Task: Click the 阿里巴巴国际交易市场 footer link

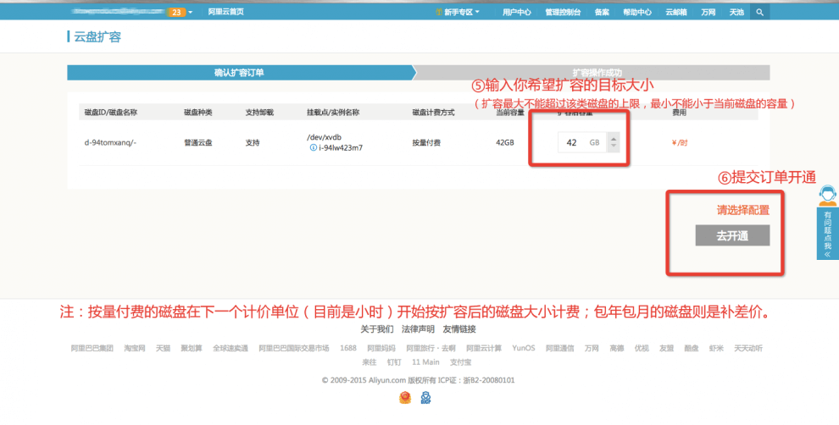Action: tap(294, 349)
